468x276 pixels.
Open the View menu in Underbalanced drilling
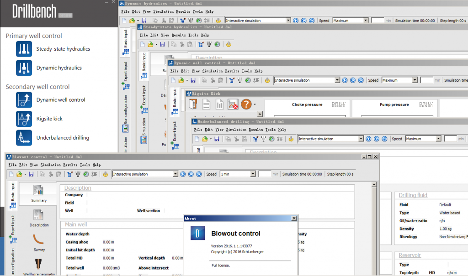[219, 130]
